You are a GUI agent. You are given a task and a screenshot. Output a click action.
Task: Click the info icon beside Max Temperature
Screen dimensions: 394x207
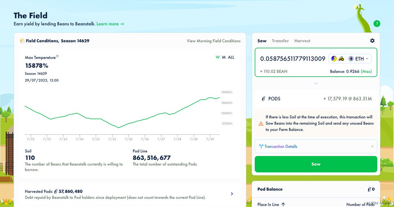pos(57,56)
